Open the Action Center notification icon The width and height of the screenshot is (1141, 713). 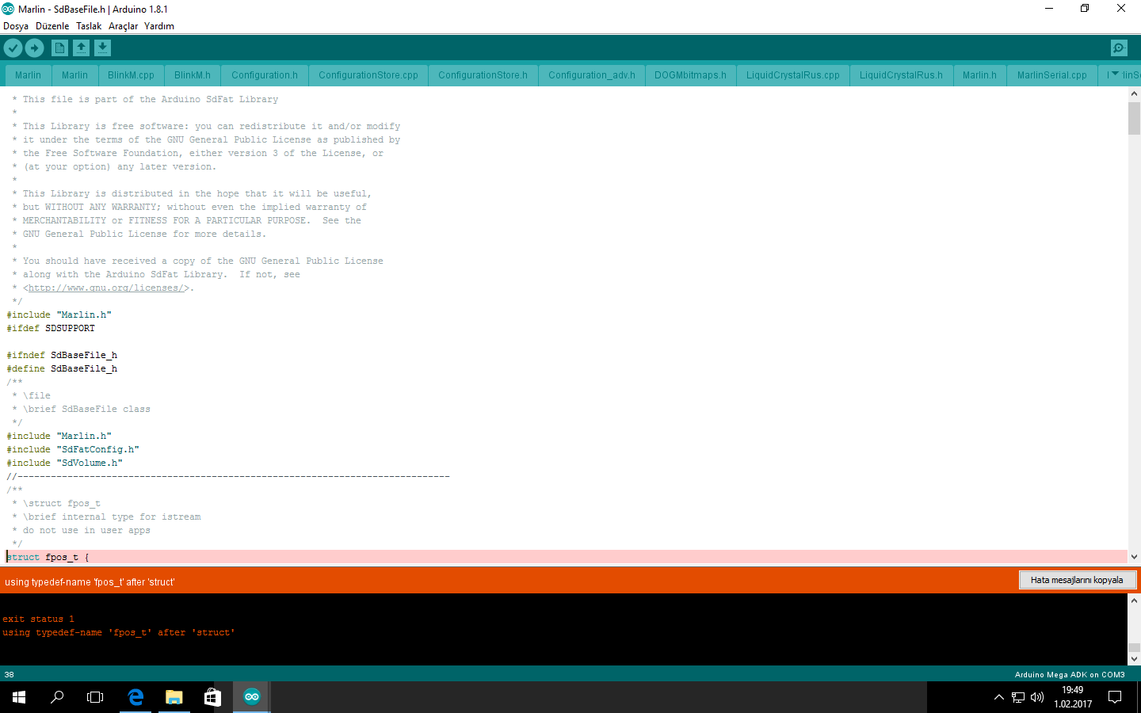coord(1115,697)
